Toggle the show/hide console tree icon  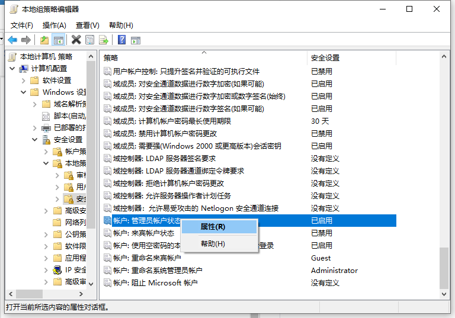58,40
